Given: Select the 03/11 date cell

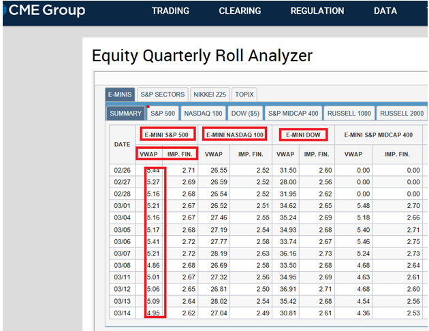Looking at the screenshot, I should pyautogui.click(x=122, y=277).
